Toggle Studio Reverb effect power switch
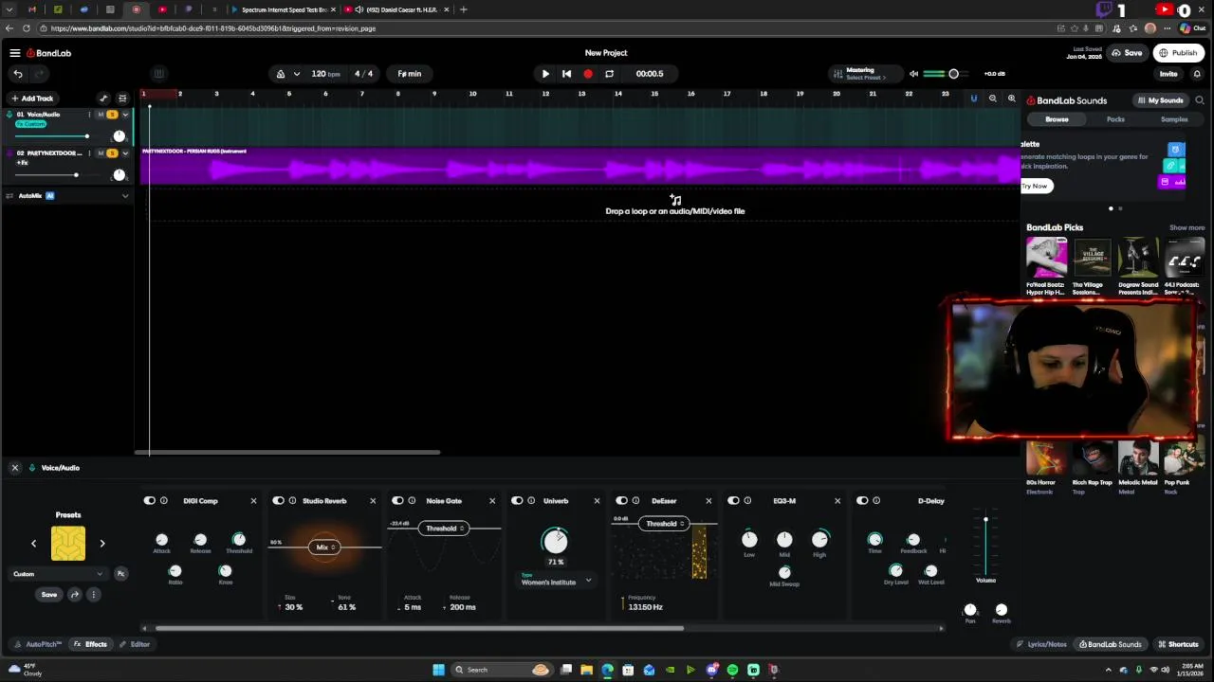 click(x=278, y=501)
